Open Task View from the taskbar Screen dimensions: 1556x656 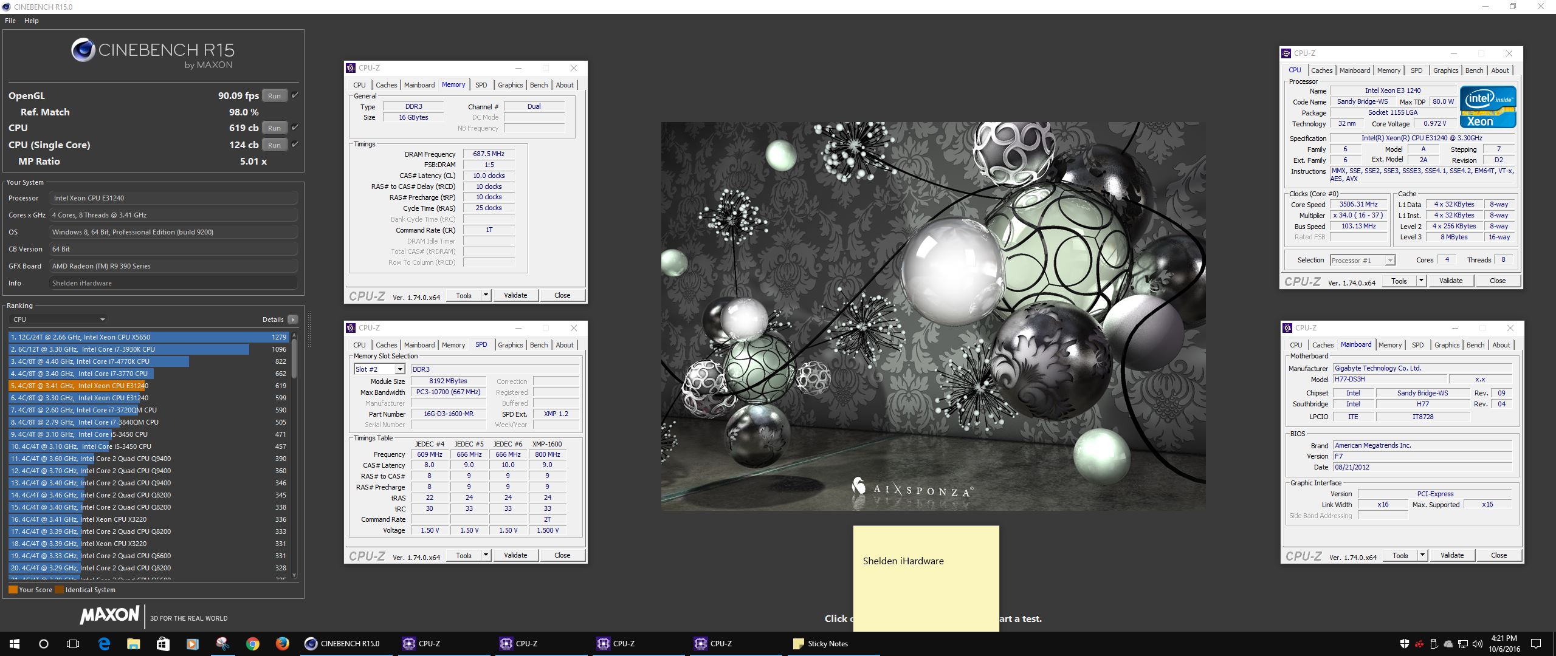tap(73, 644)
